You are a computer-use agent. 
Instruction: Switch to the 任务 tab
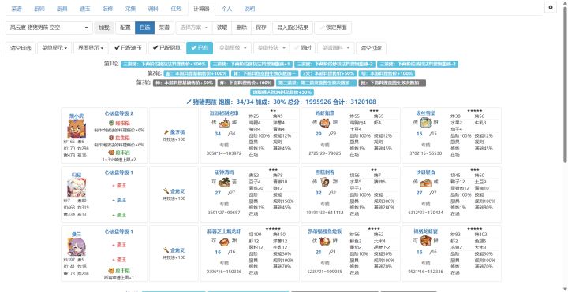tap(176, 9)
